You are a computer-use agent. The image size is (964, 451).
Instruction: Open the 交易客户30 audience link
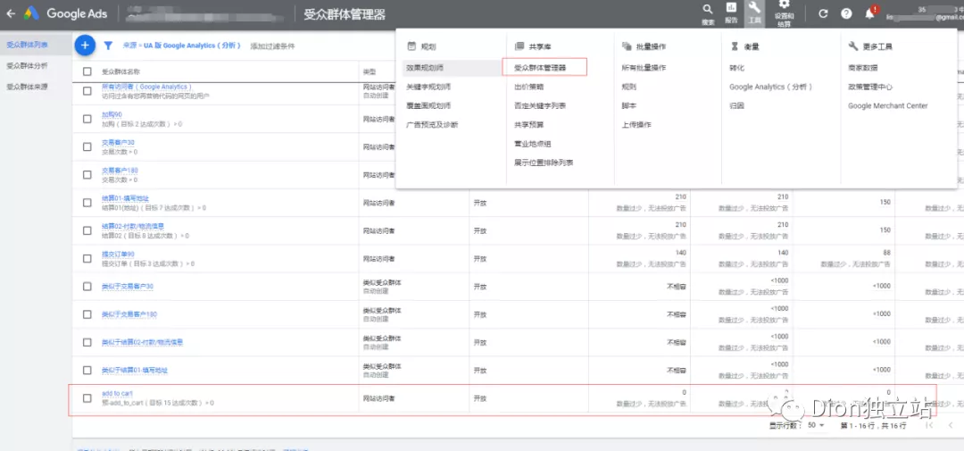pyautogui.click(x=118, y=143)
